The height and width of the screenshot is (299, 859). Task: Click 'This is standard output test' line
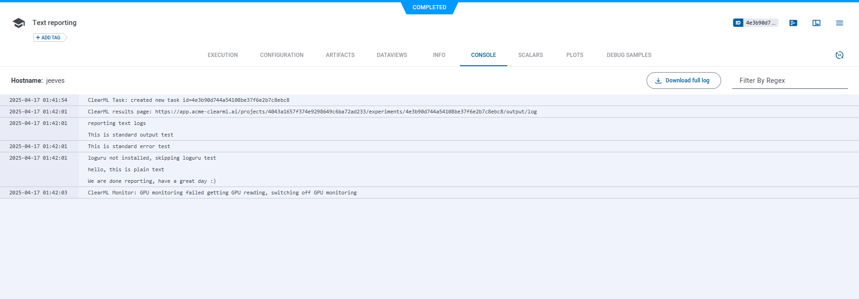(x=131, y=135)
